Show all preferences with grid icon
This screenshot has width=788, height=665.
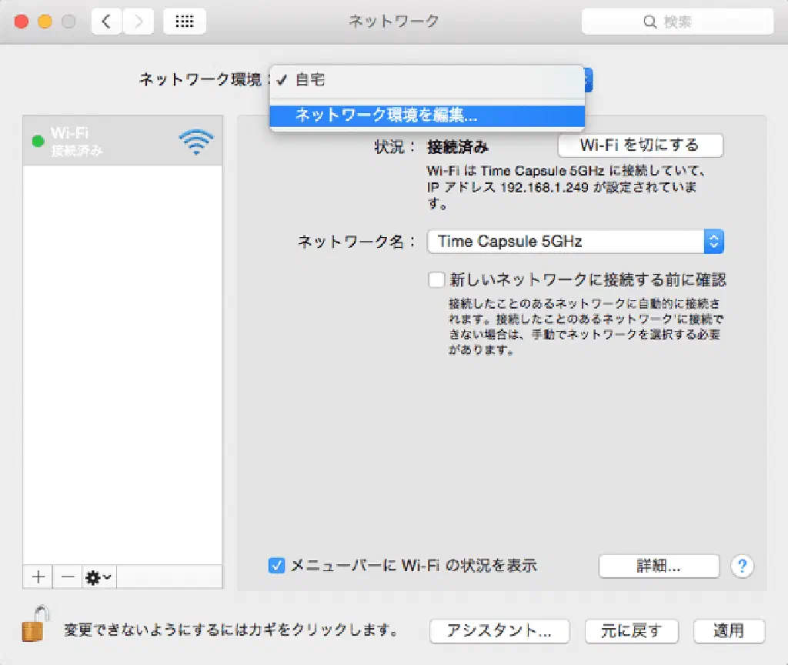[x=185, y=22]
